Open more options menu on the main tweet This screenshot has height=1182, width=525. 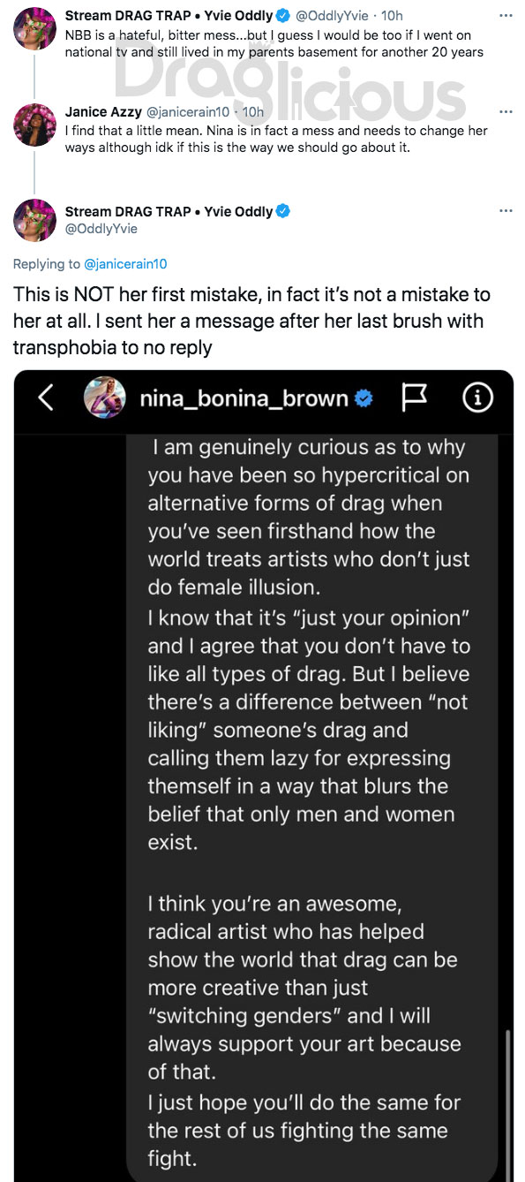(x=505, y=211)
